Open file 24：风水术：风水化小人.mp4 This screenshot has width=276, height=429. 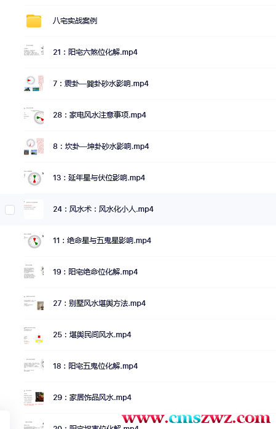[103, 209]
